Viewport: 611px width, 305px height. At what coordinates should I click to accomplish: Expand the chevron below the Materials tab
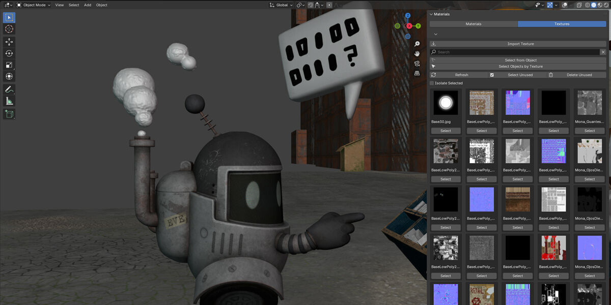coord(436,34)
